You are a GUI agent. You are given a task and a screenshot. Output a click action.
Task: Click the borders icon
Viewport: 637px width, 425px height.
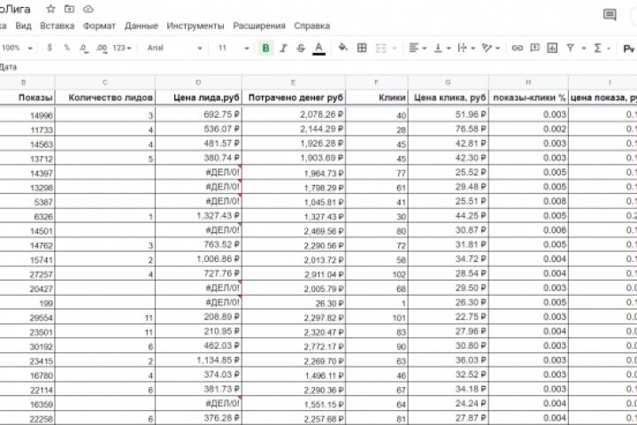(x=362, y=48)
